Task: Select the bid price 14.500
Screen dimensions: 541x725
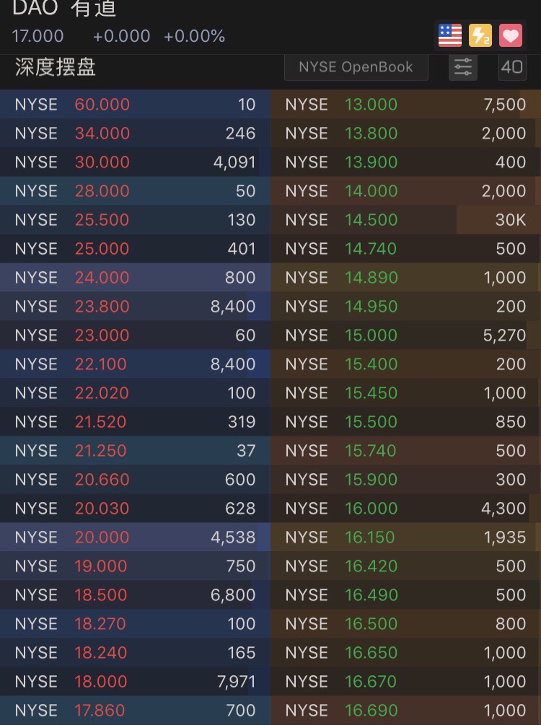Action: coord(371,219)
